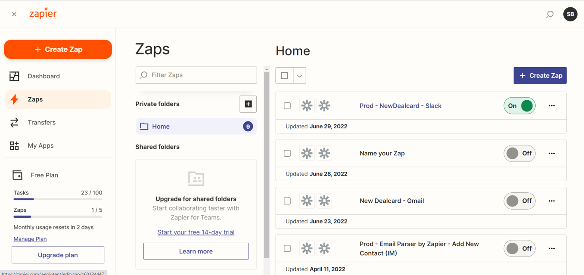Click second app icon of Prod - NewDealcard - Slack
Viewport: 584px width, 275px height.
tap(324, 106)
